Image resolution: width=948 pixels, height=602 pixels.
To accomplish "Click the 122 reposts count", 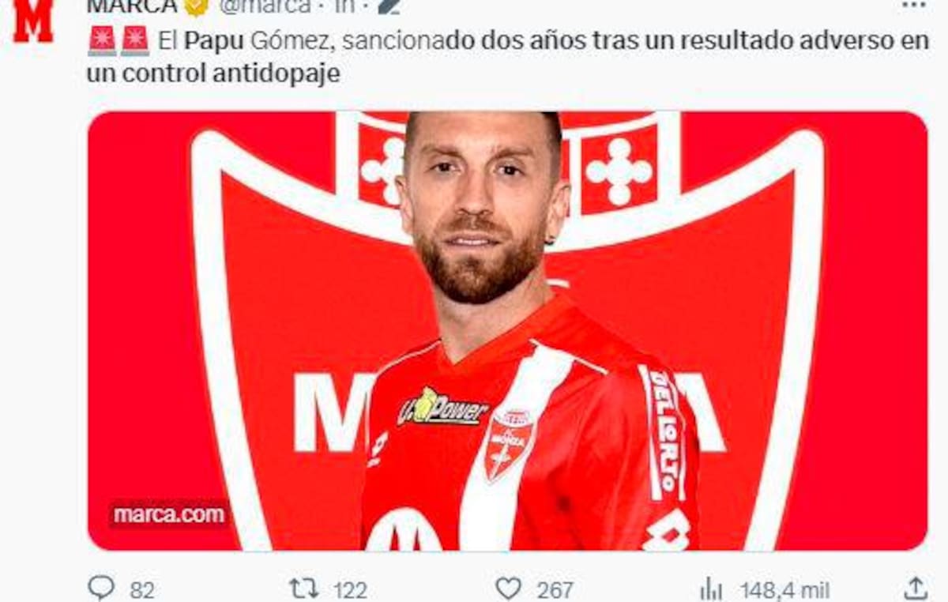I will (350, 590).
